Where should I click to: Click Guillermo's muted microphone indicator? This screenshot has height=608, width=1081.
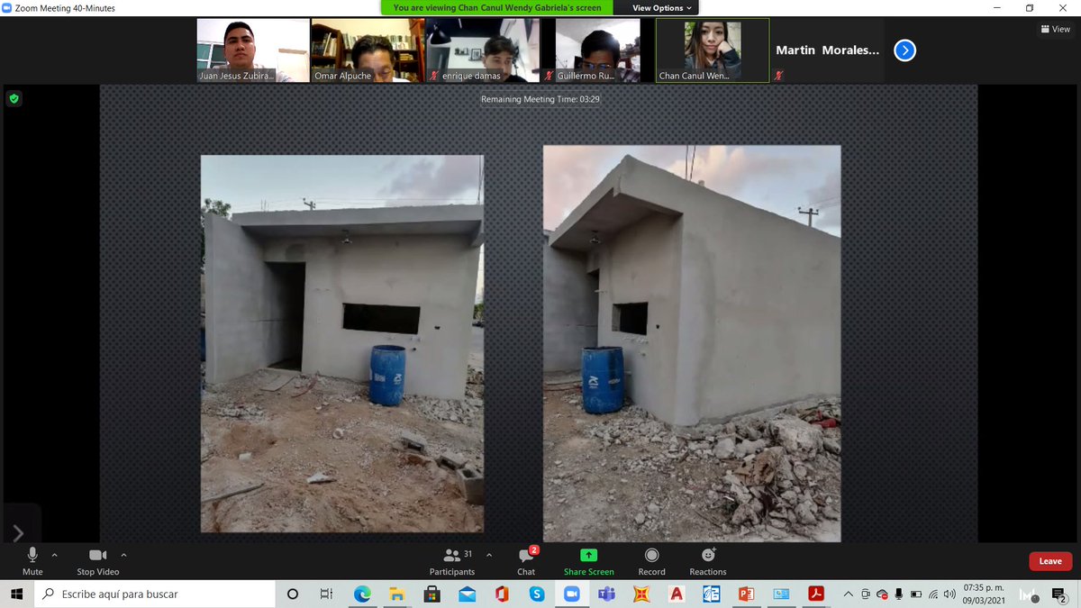click(x=550, y=76)
